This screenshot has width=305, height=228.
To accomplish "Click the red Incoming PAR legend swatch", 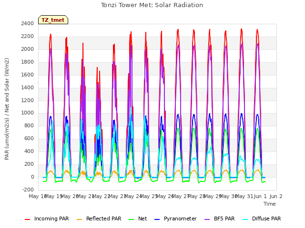I will click(x=28, y=219).
